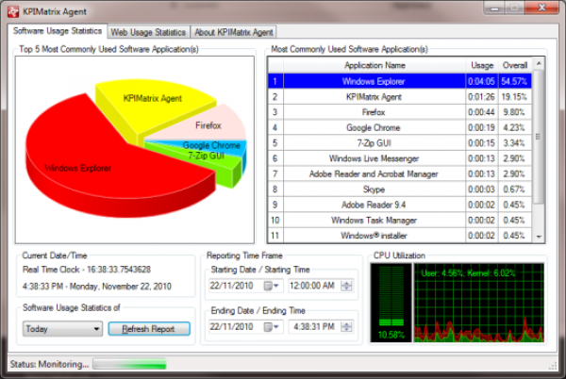Switch to Software Usage Statistics tab
The width and height of the screenshot is (566, 379).
click(58, 31)
